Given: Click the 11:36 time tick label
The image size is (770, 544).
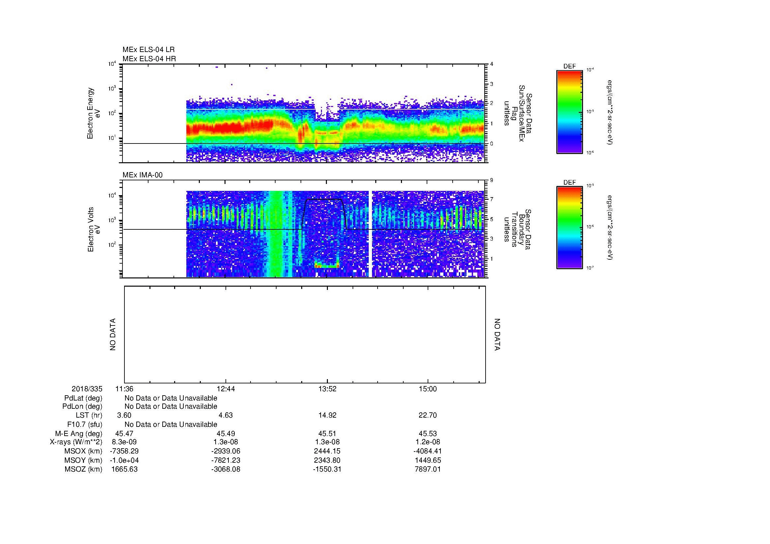Looking at the screenshot, I should (x=124, y=389).
